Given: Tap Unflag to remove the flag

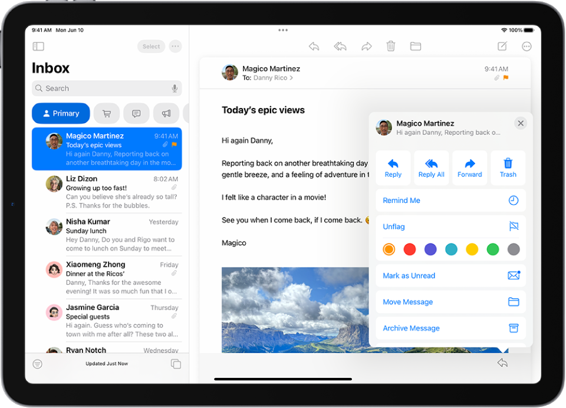Looking at the screenshot, I should pyautogui.click(x=393, y=226).
